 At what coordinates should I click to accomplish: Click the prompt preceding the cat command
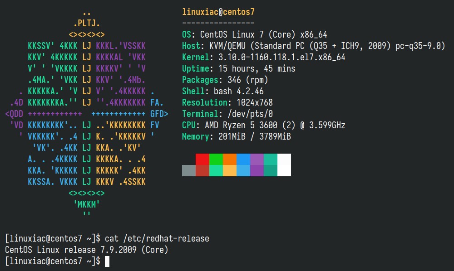53,238
